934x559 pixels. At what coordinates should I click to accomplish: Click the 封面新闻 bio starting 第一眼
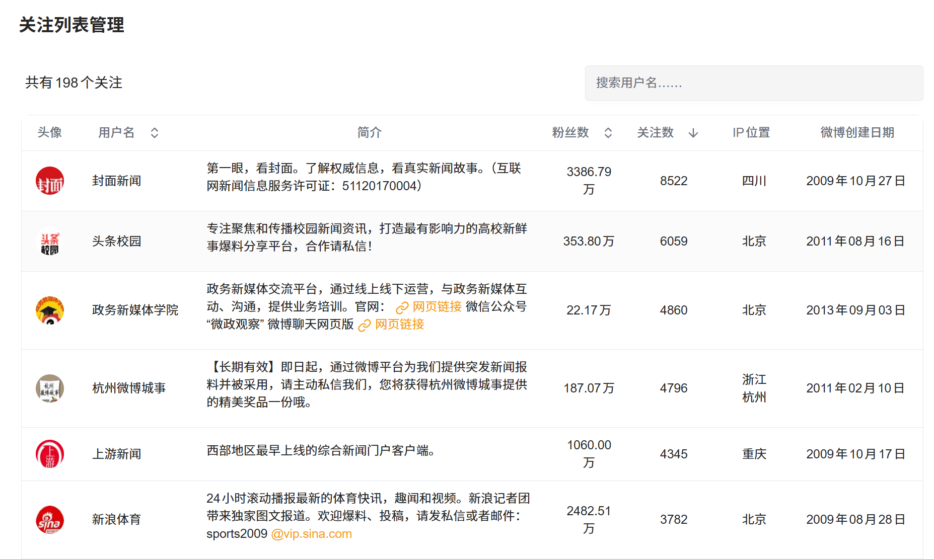point(364,177)
